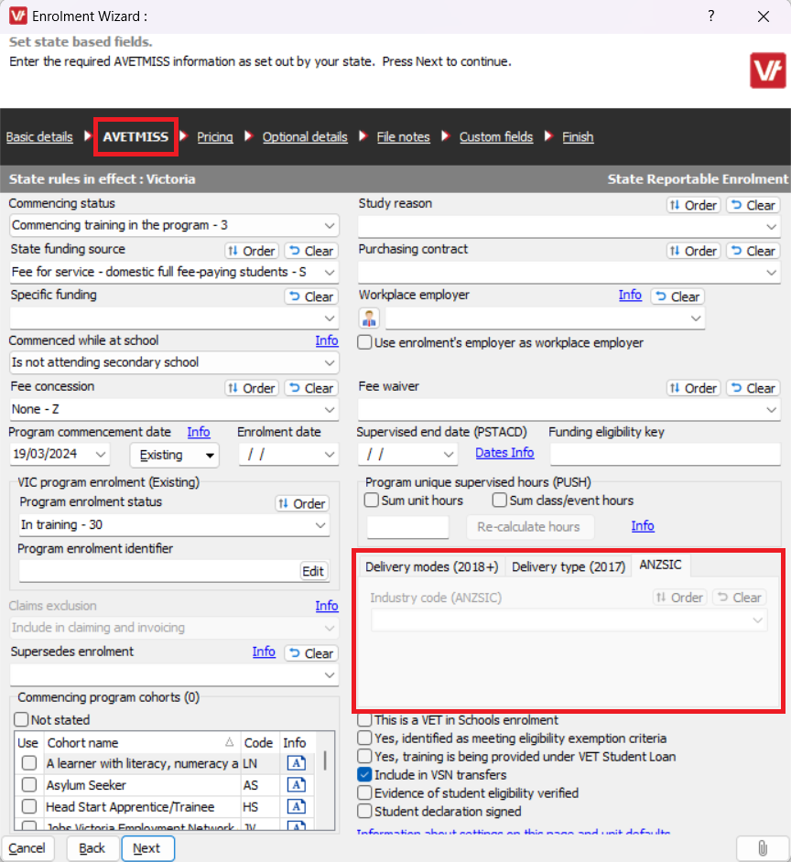The width and height of the screenshot is (791, 862).
Task: Clear the Study reason field
Action: tap(753, 206)
